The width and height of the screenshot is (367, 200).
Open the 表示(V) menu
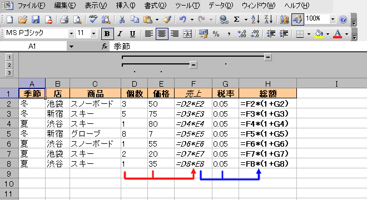tap(96, 6)
